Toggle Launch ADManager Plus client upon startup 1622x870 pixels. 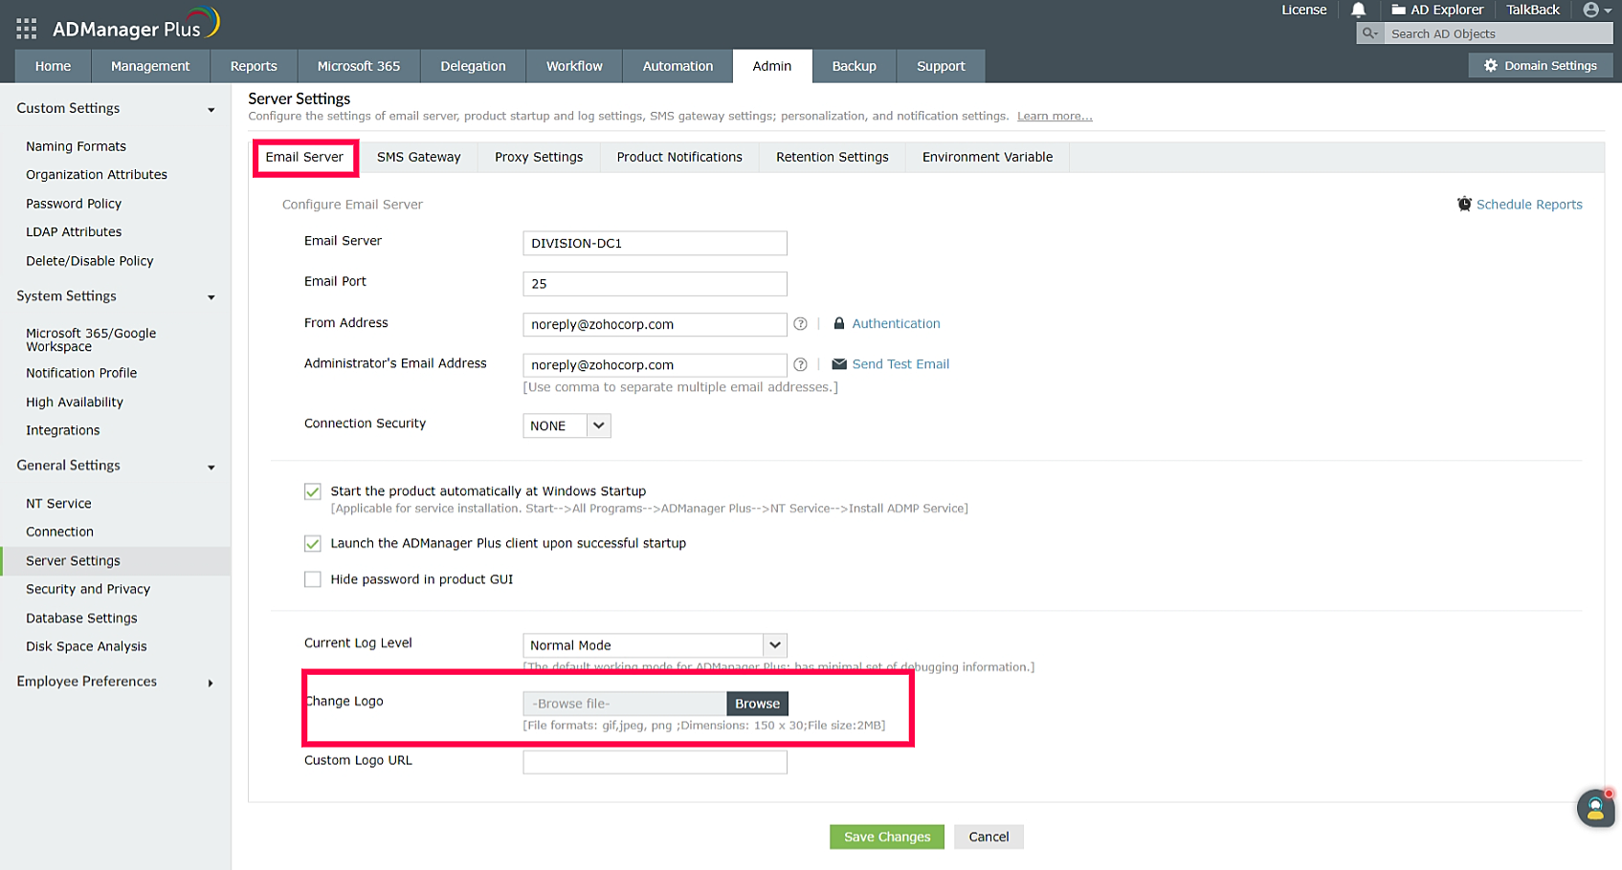[313, 543]
